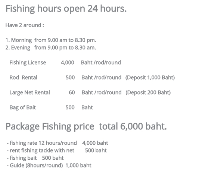This screenshot has width=224, height=187.
Task: Click the 'fishing rate 12 hours/round' line
Action: (x=57, y=143)
